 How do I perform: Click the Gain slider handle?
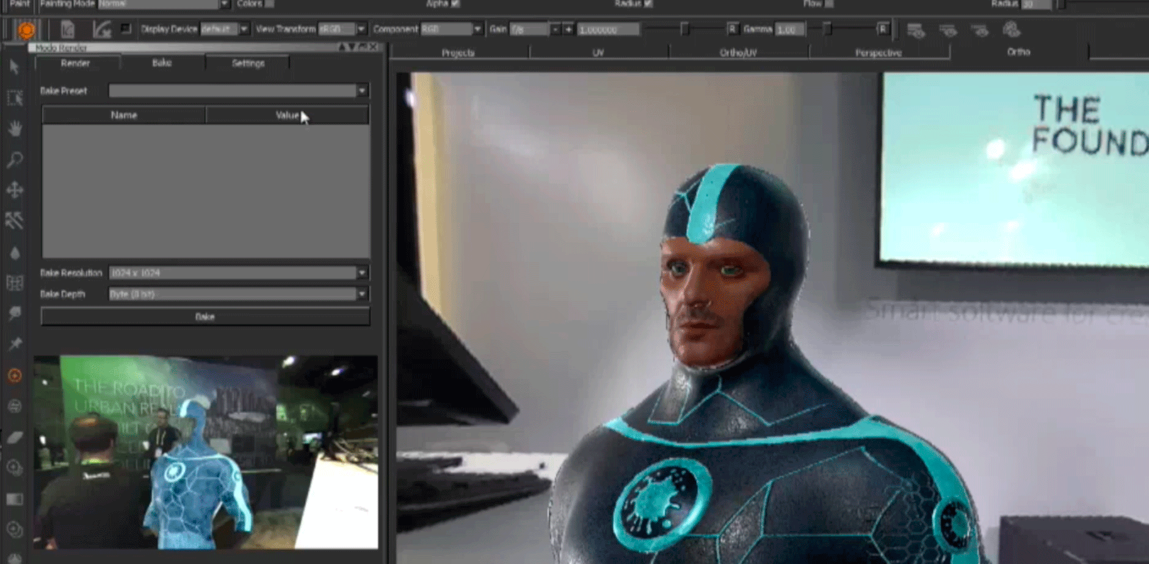(684, 29)
